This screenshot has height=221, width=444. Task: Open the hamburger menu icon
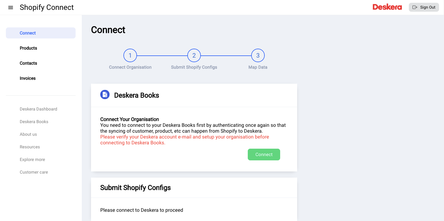click(10, 7)
